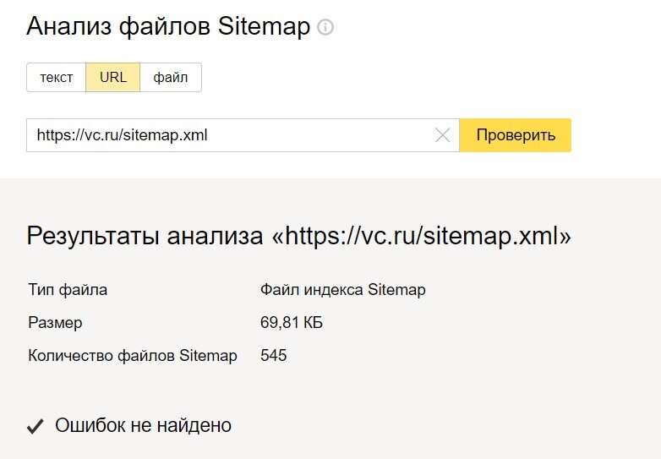Switch to the 'файл' input mode tab

(x=171, y=78)
